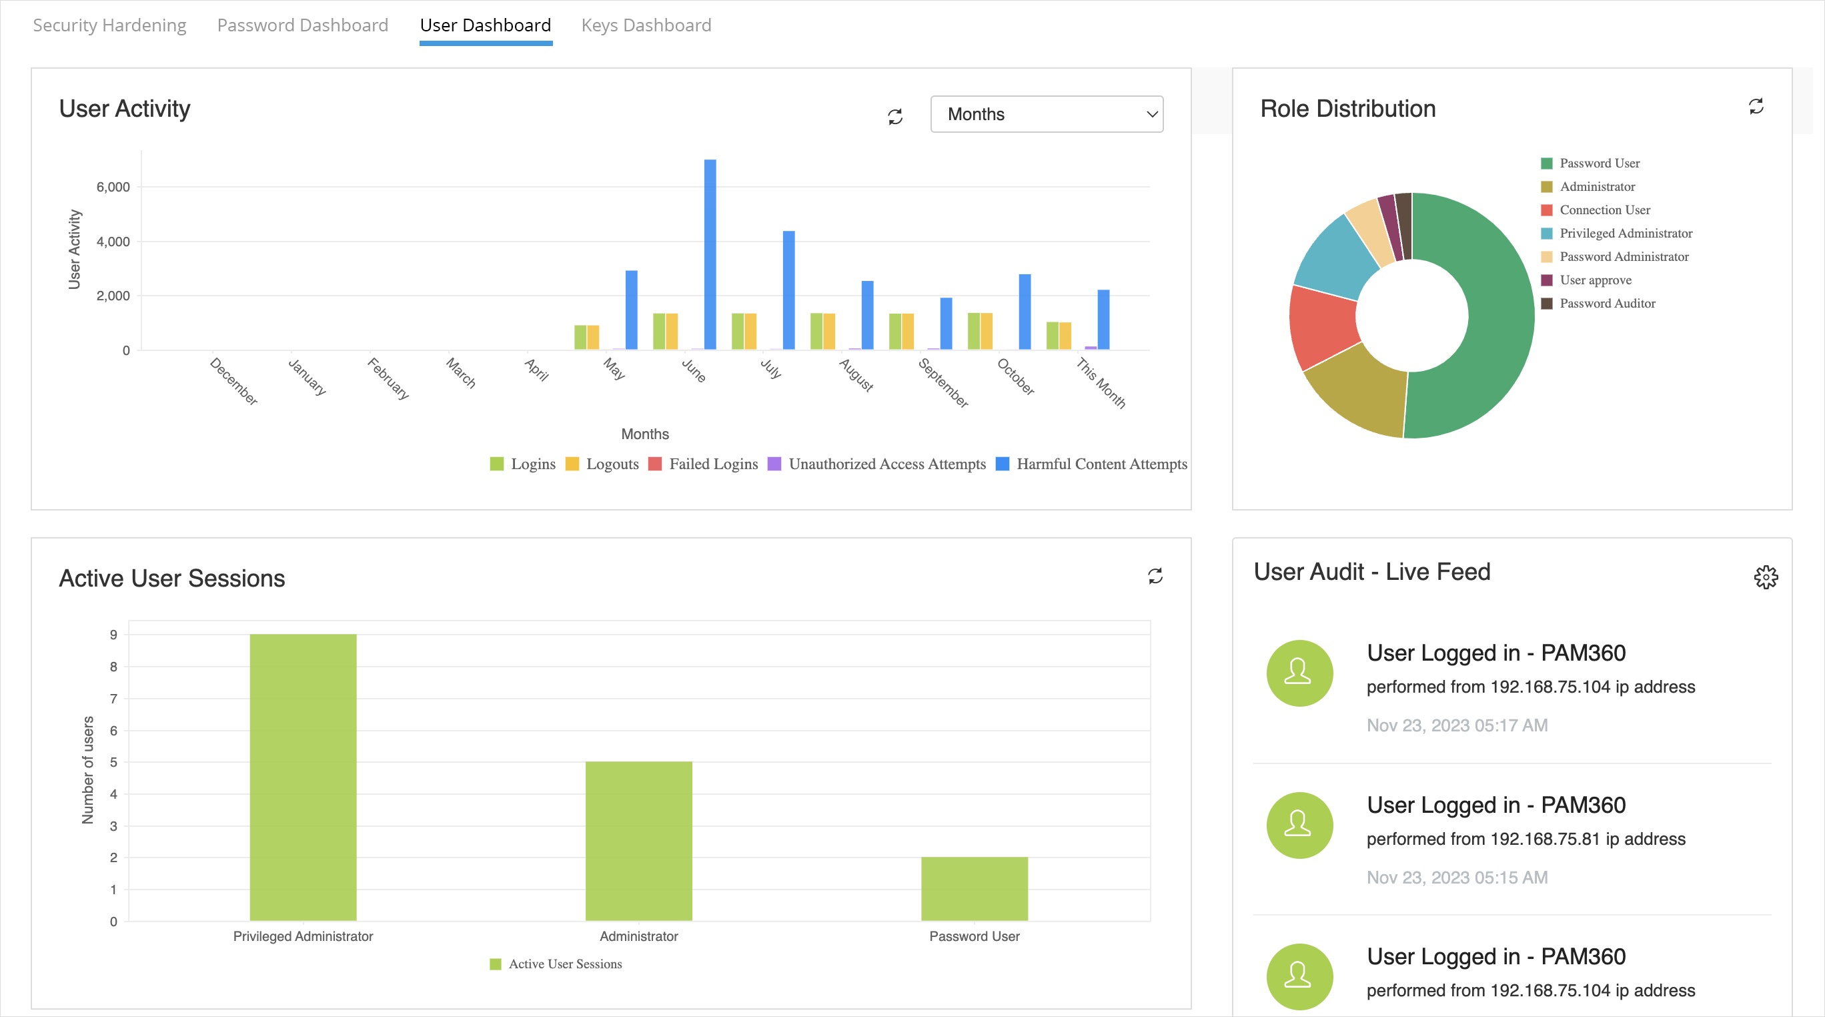Viewport: 1825px width, 1017px height.
Task: Click June's Harmful Content Attempts bar
Action: click(x=710, y=255)
